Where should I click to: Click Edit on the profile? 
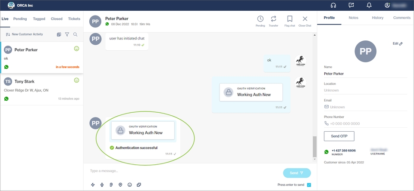[x=397, y=44]
